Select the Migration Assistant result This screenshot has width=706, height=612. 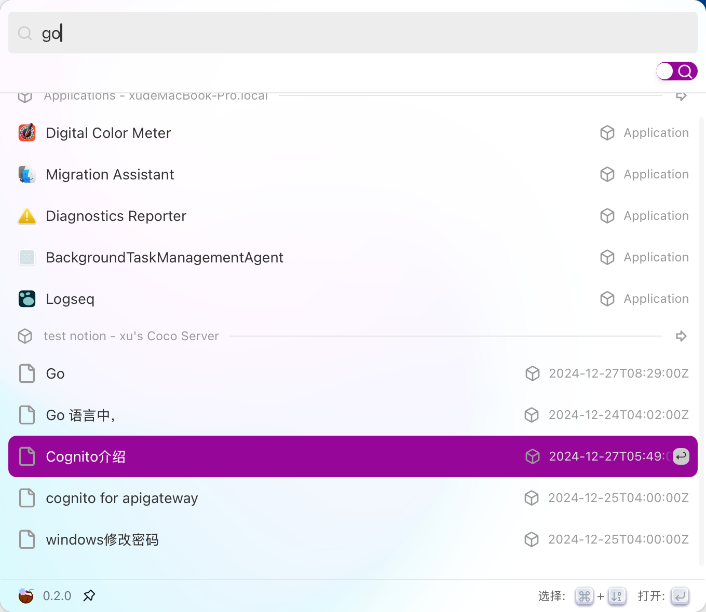(x=353, y=174)
